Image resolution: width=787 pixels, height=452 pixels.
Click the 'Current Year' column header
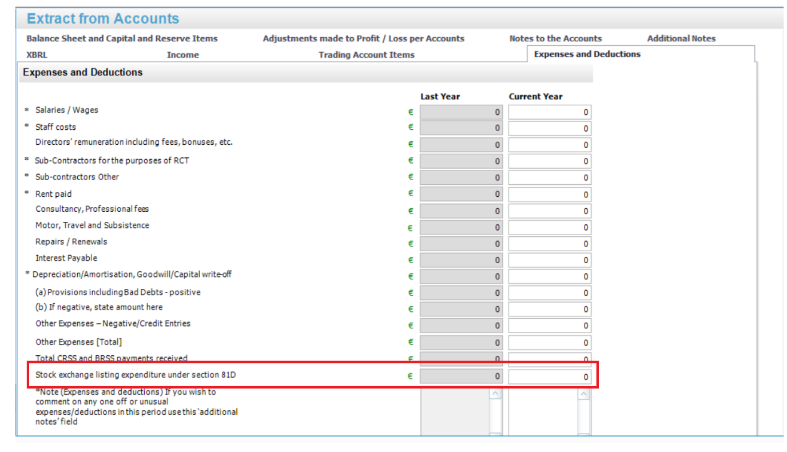point(536,96)
